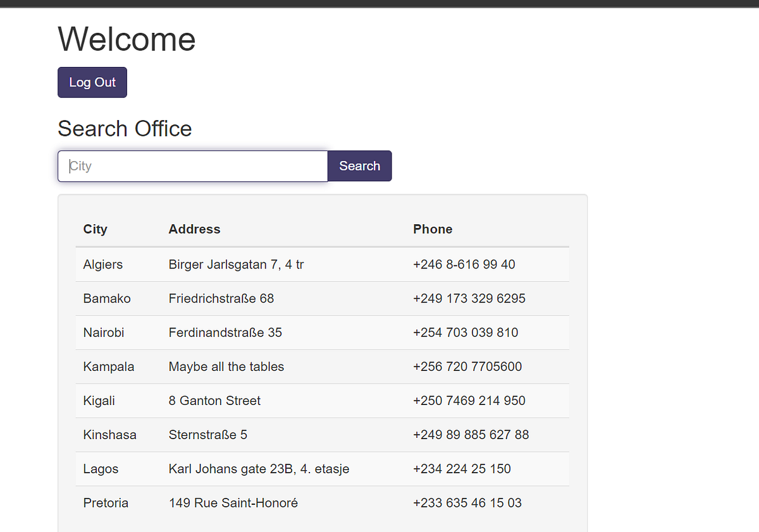
Task: Click inside the City search field
Action: point(190,166)
